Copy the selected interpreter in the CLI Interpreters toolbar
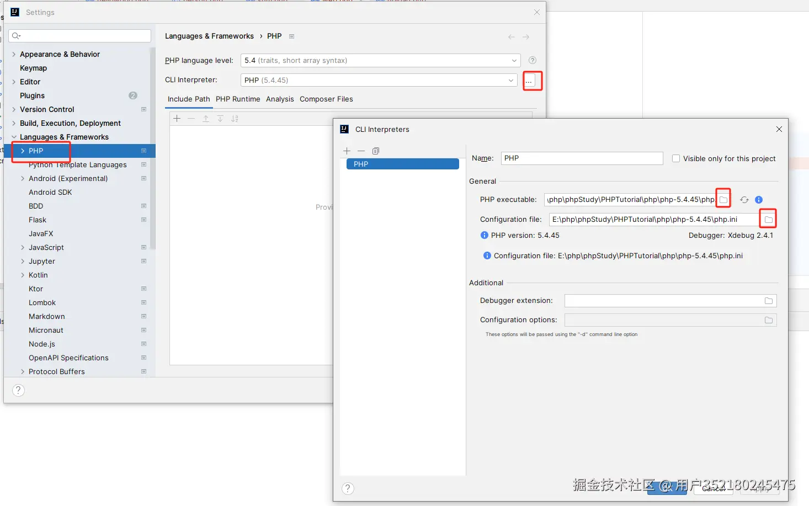The image size is (809, 506). click(376, 151)
